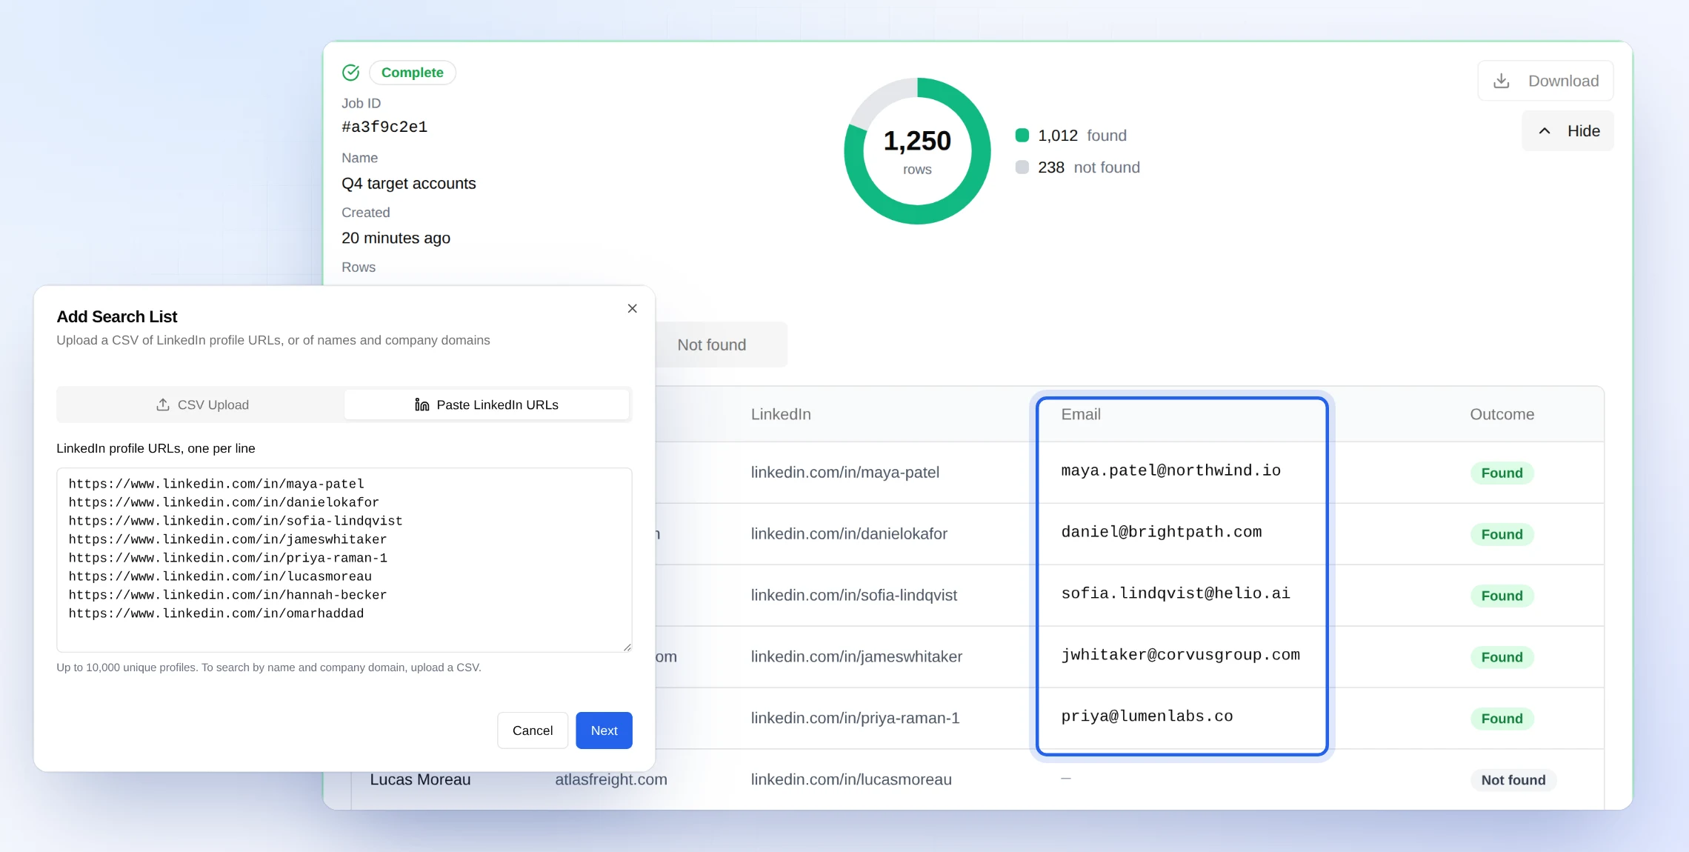The width and height of the screenshot is (1689, 852).
Task: Click the Next button
Action: [x=604, y=730]
